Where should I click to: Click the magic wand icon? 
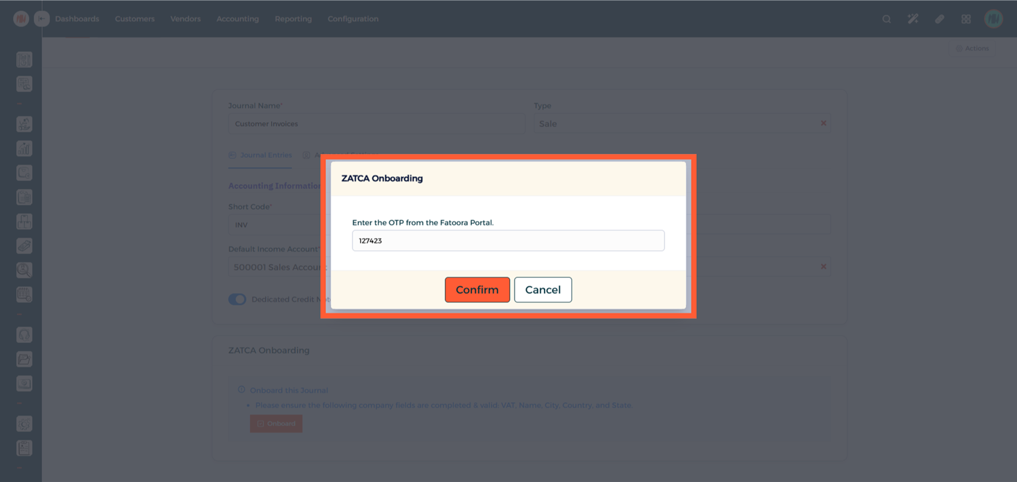pos(913,19)
